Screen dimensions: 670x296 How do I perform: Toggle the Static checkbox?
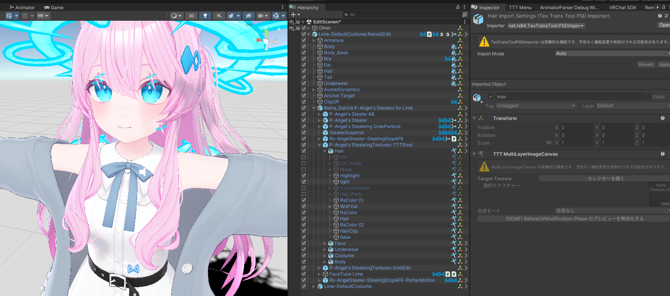pos(649,97)
